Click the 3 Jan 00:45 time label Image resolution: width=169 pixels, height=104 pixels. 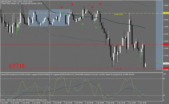pyautogui.click(x=57, y=103)
